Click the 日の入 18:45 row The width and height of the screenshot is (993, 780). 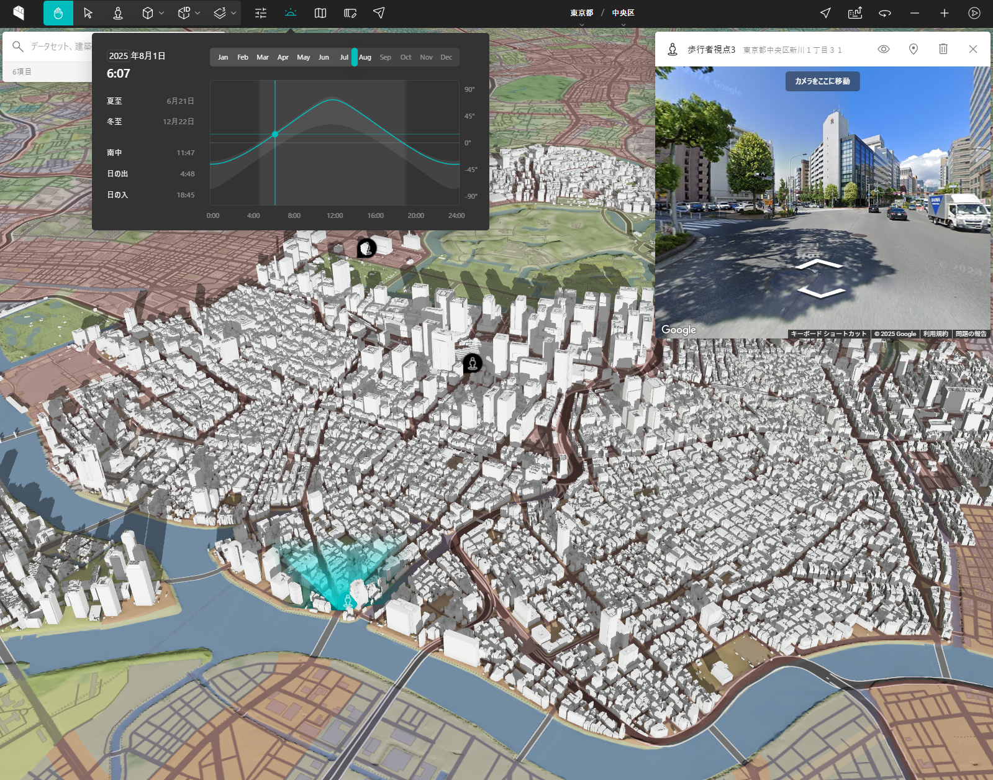[x=150, y=195]
